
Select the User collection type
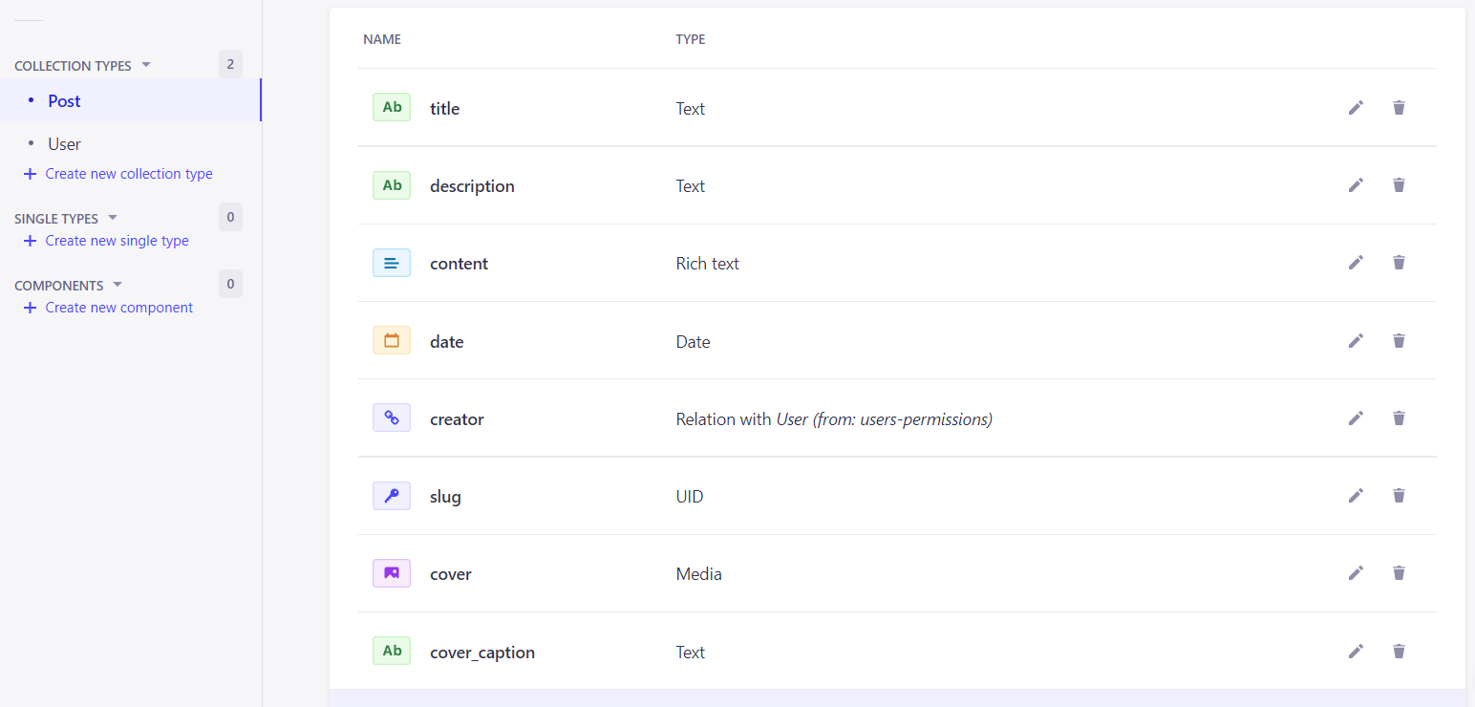click(x=64, y=143)
